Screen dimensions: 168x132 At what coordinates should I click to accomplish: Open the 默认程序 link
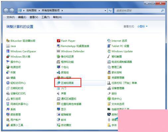pos(66,77)
